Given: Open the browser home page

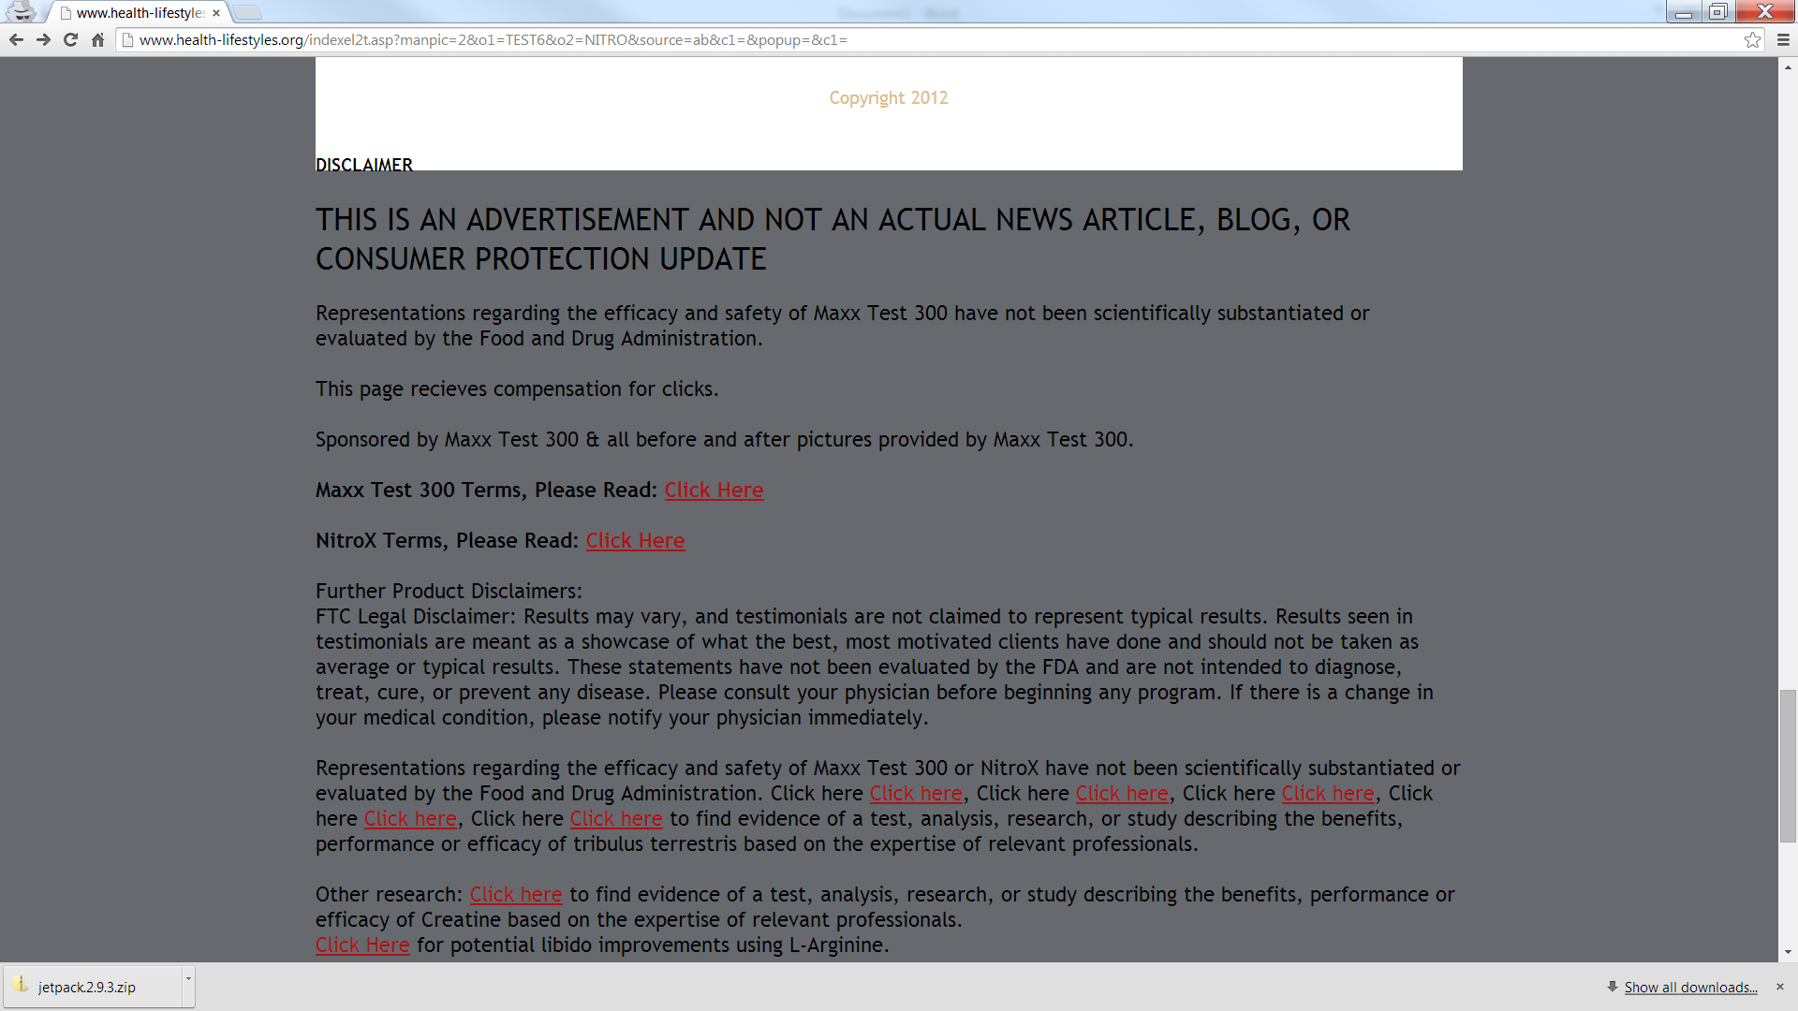Looking at the screenshot, I should pos(97,40).
